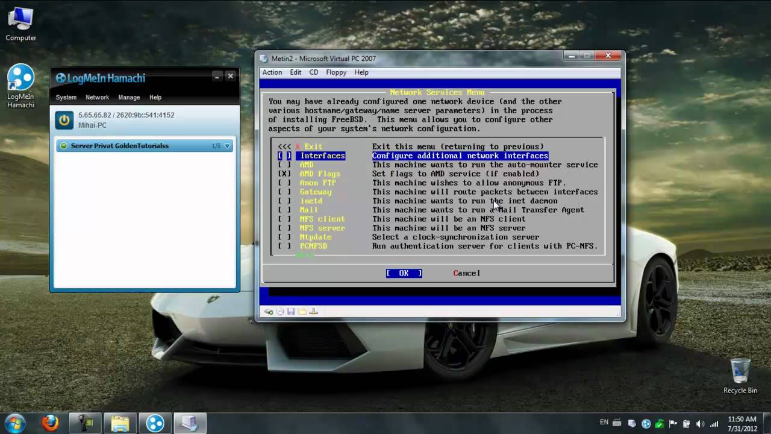Screen dimensions: 771x434
Task: Click the Virtual PC network adapter status icon
Action: tap(313, 312)
